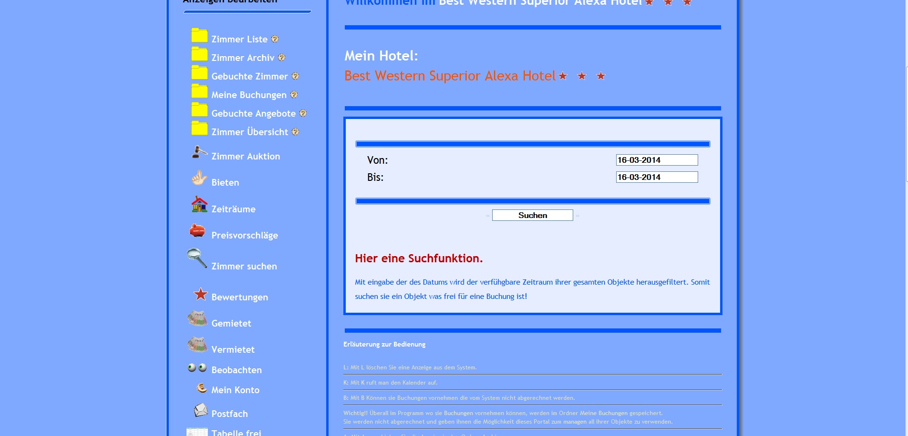This screenshot has width=908, height=436.
Task: Click the 'Mein Hotel:' label
Action: 381,56
